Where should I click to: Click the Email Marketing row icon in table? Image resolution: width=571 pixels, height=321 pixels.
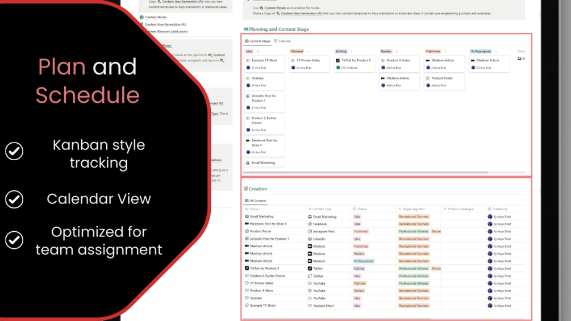(247, 216)
